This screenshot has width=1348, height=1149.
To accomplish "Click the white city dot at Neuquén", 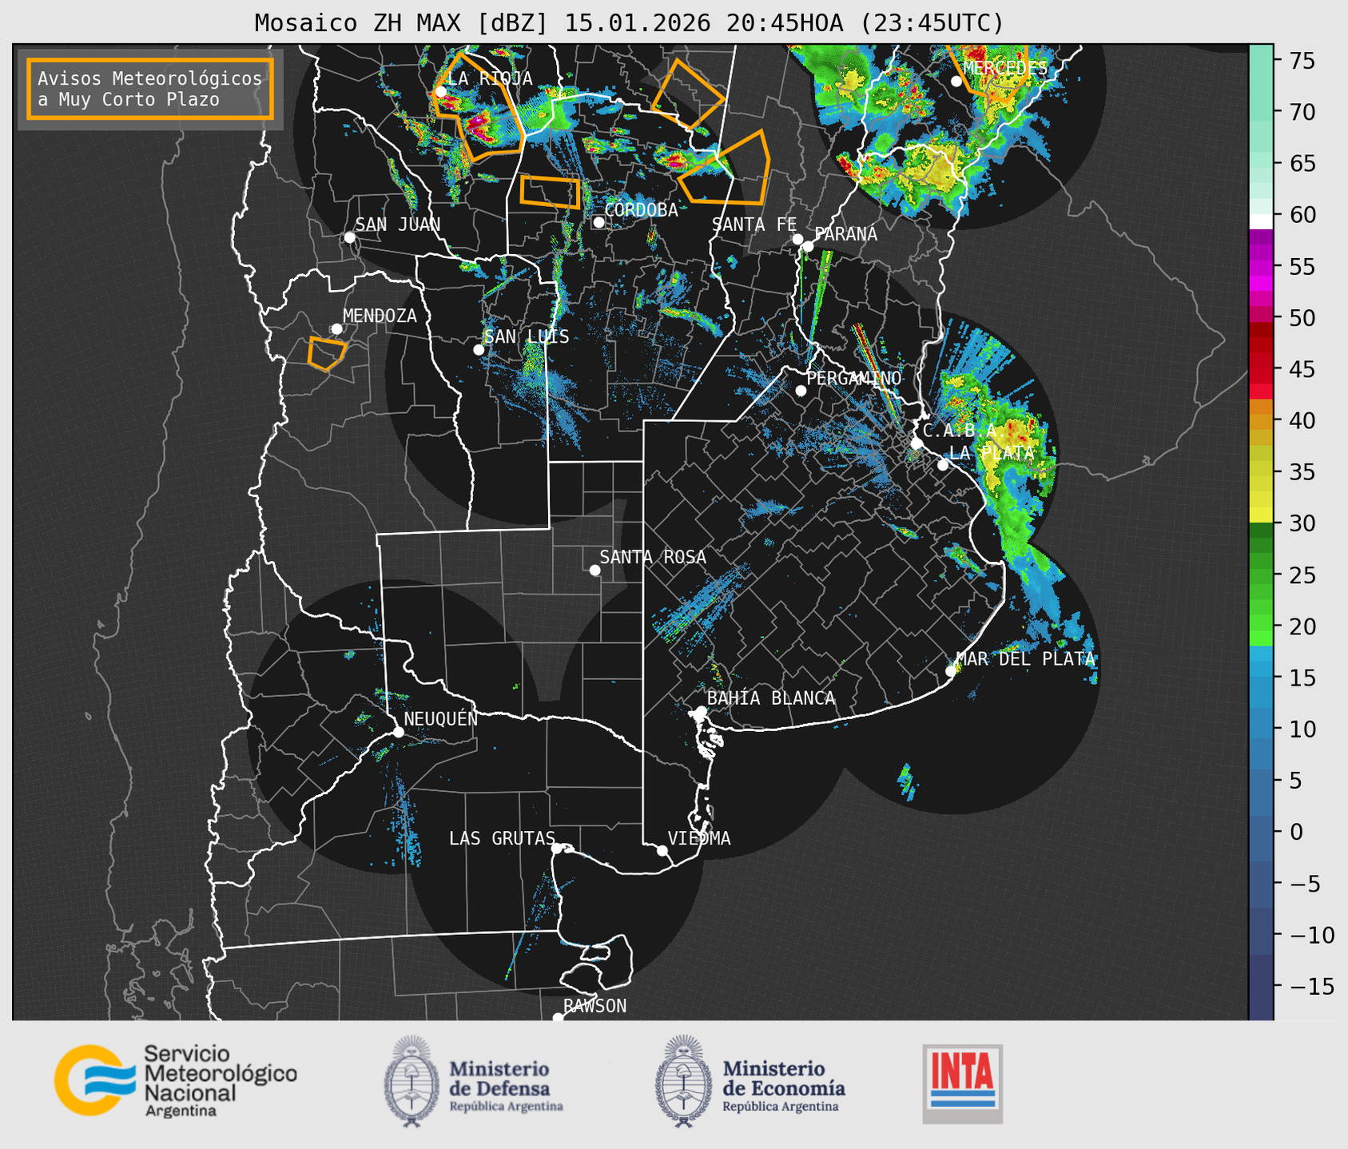I will pyautogui.click(x=398, y=732).
